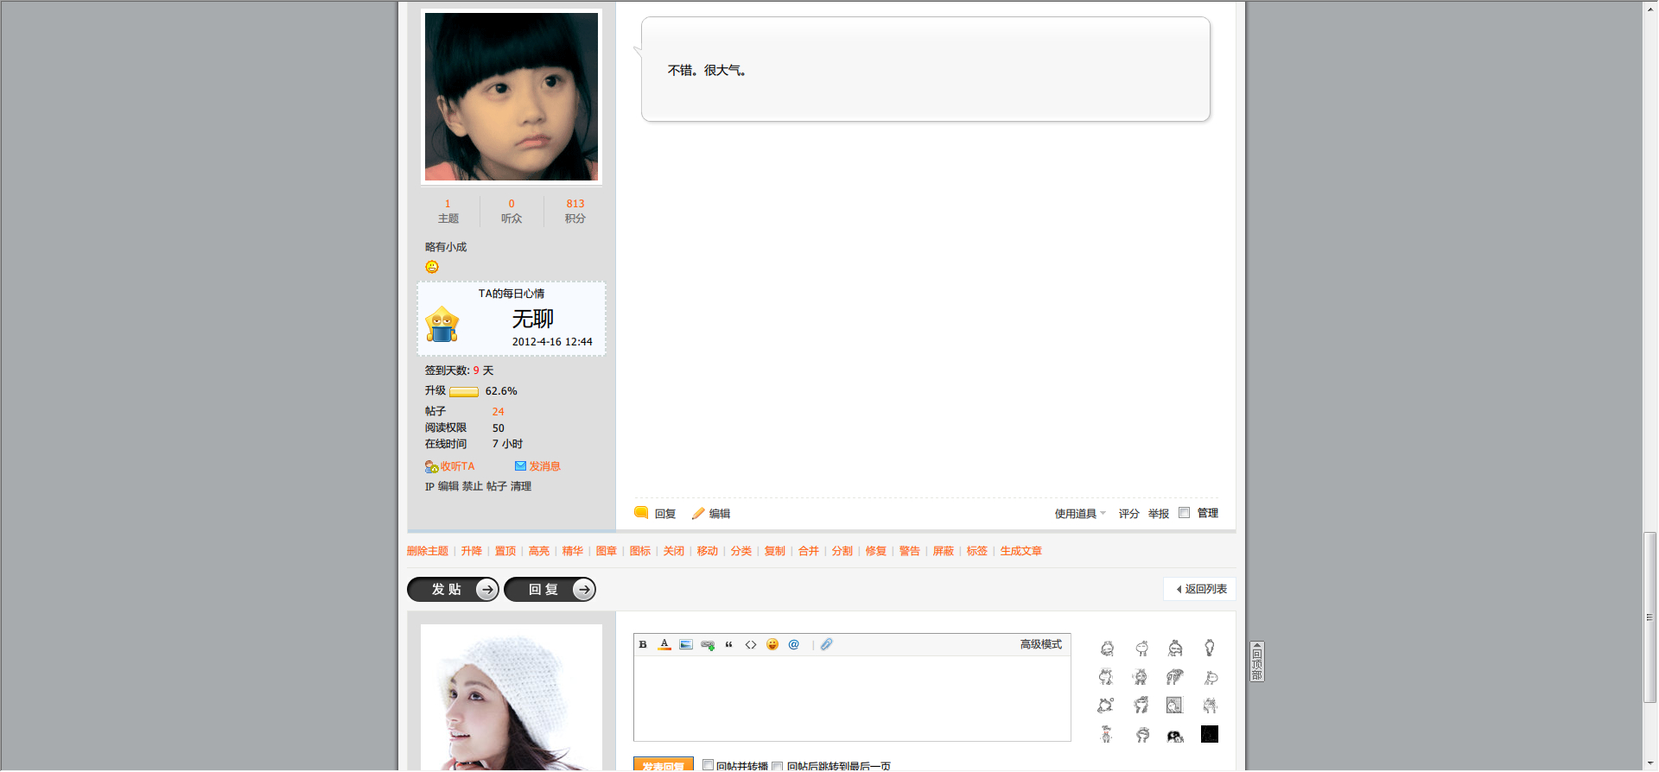The image size is (1659, 772).
Task: Click 收听TA link
Action: coord(449,466)
